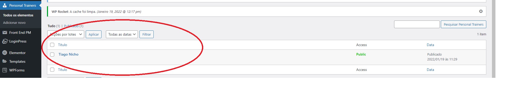Click the Filtrar button
The image size is (532, 107).
(146, 34)
